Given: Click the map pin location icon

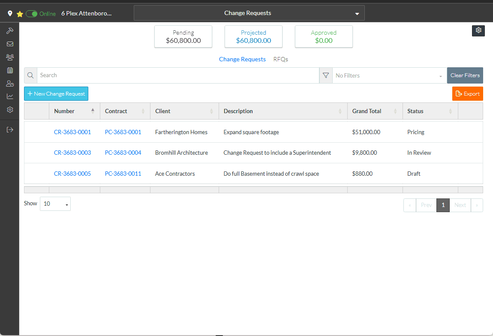Looking at the screenshot, I should 10,14.
